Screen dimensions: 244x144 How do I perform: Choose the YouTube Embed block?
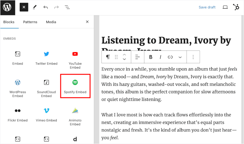pyautogui.click(x=75, y=57)
